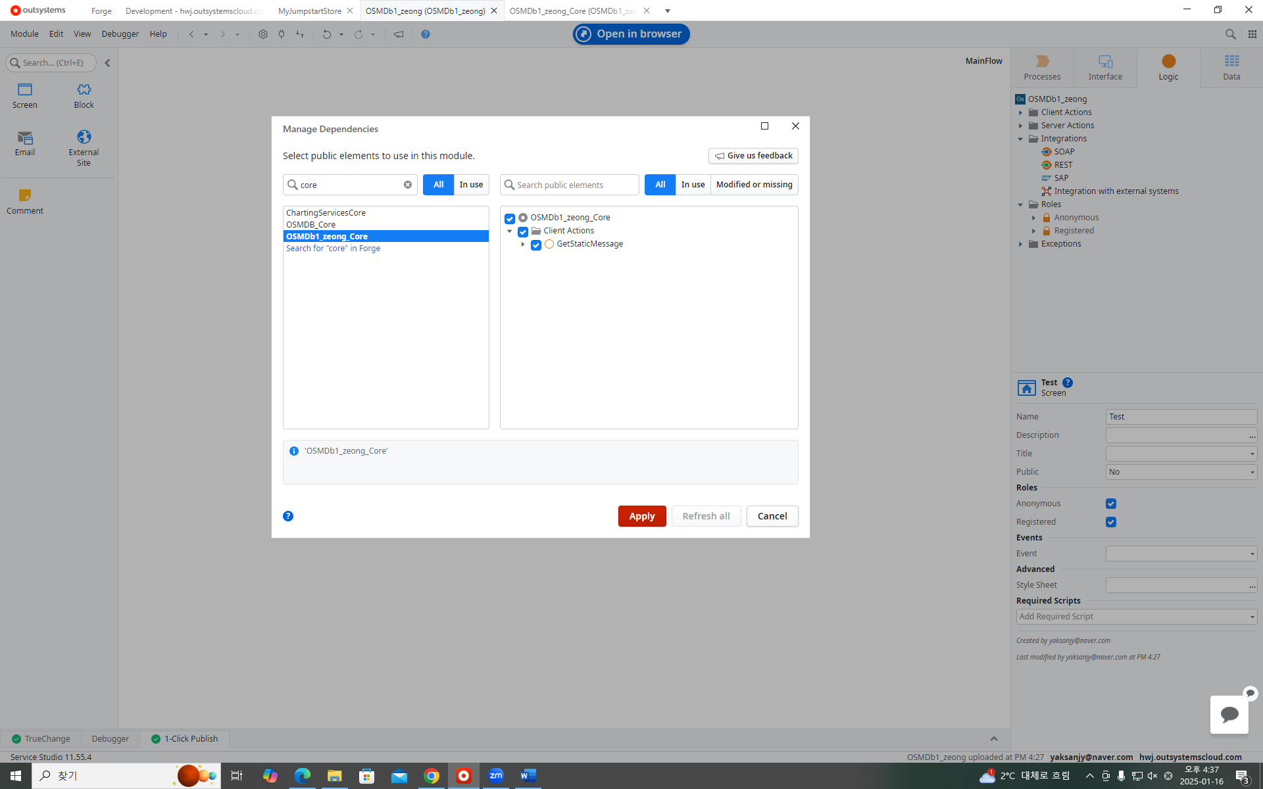Open the Debugger menu
This screenshot has width=1263, height=789.
click(x=120, y=34)
